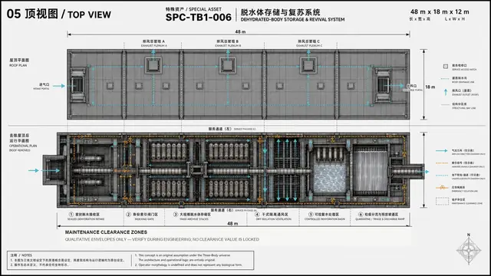491x276 pixels.
Task: Click the quarantine discharge ramp curtain area
Action: 370,170
